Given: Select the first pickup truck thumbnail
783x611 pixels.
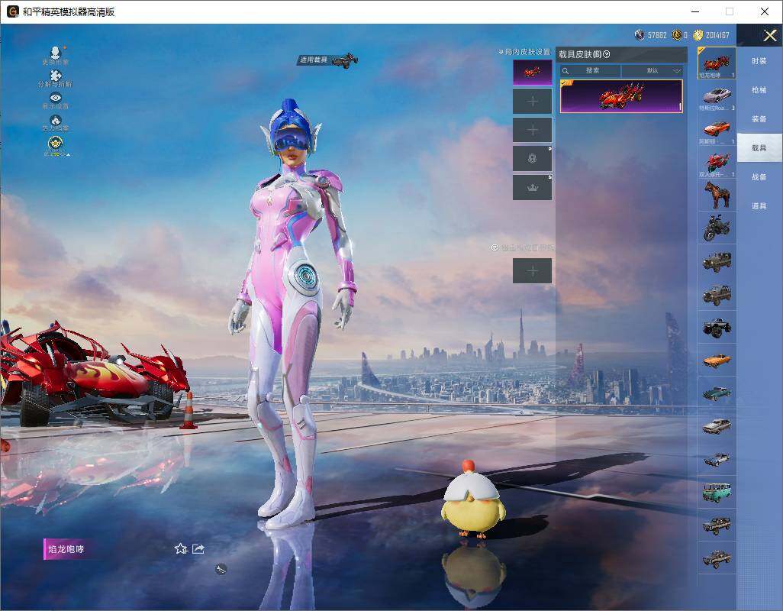Looking at the screenshot, I should click(717, 525).
